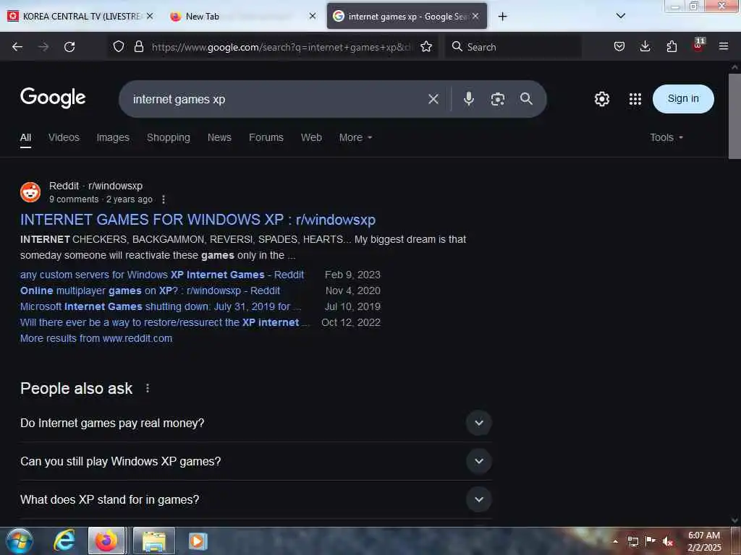Expand 'Can you still play Windows XP games?'
This screenshot has width=741, height=555.
pyautogui.click(x=479, y=461)
